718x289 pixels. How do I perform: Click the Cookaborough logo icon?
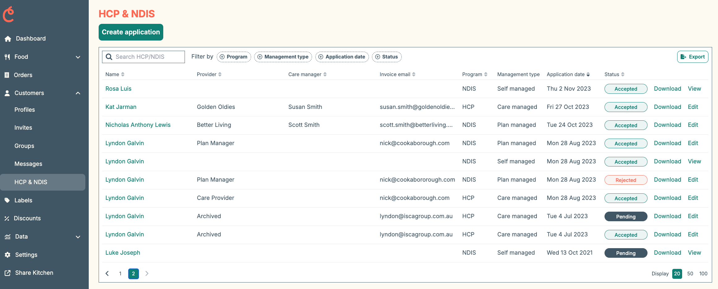pyautogui.click(x=9, y=14)
